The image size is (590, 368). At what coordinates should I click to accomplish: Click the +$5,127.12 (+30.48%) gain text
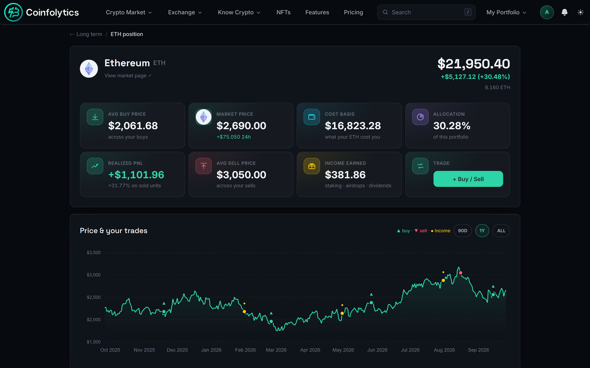pos(475,76)
